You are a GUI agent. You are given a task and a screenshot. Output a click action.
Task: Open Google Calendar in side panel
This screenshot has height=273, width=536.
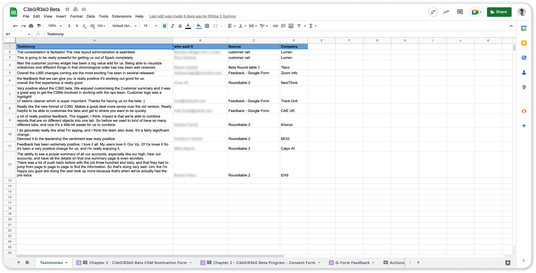(x=524, y=28)
